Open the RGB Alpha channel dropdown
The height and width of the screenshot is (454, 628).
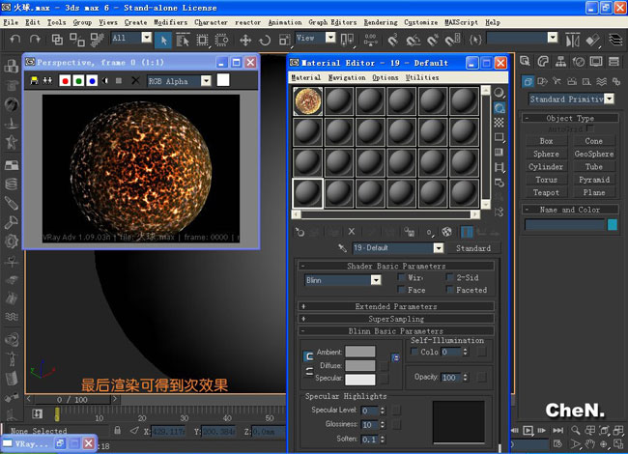206,81
